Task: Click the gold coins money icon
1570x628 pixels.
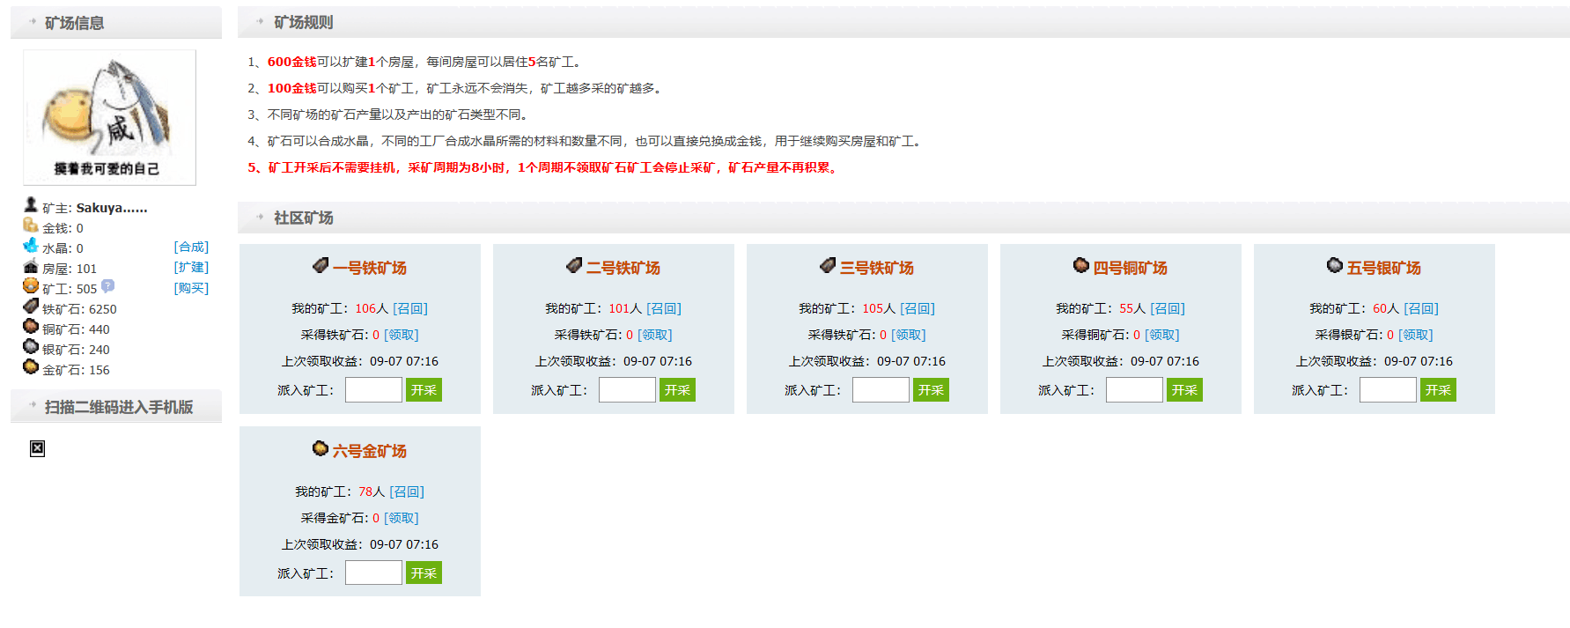Action: (31, 225)
